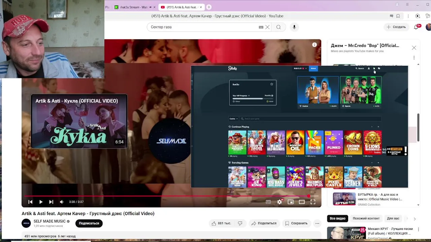Open browser page options menu
This screenshot has width=431, height=242.
(408, 16)
